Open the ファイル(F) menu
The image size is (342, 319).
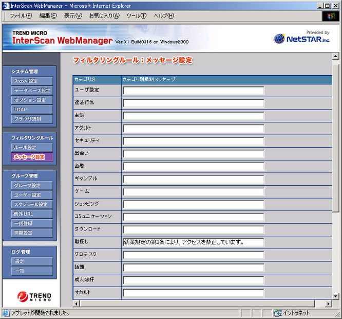point(21,16)
